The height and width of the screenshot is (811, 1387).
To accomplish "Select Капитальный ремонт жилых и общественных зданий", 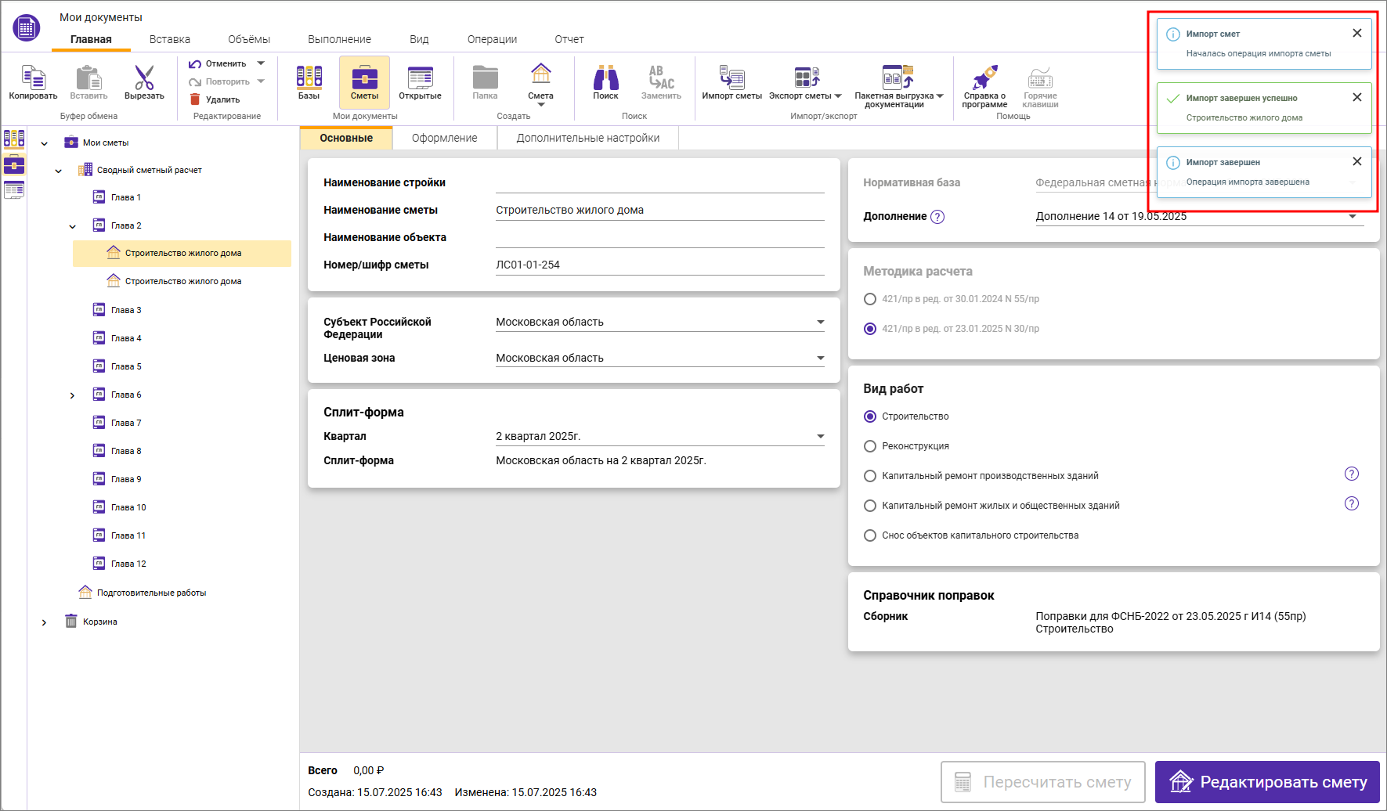I will 870,506.
